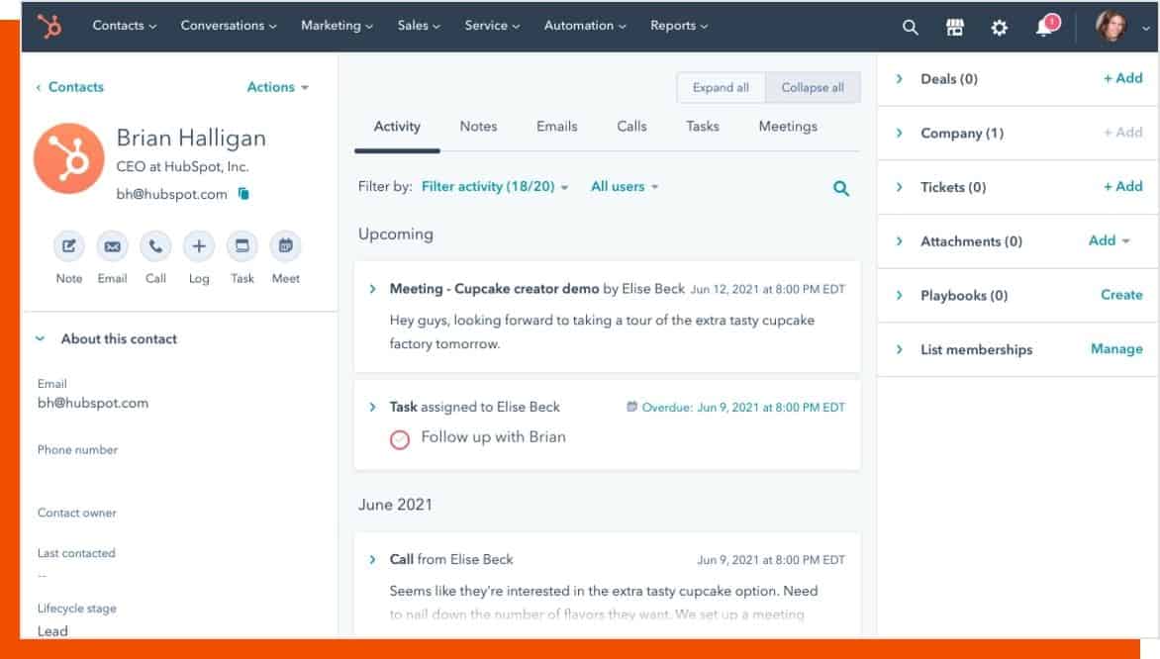
Task: Open the Sales menu
Action: pos(419,25)
